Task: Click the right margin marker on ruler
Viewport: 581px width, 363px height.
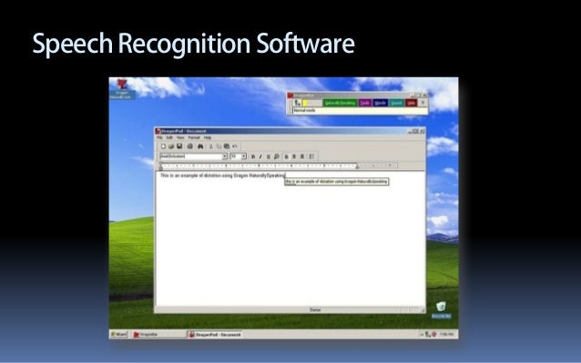Action: coord(357,166)
